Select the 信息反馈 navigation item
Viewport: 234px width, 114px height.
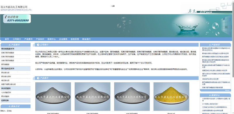click(x=75, y=39)
